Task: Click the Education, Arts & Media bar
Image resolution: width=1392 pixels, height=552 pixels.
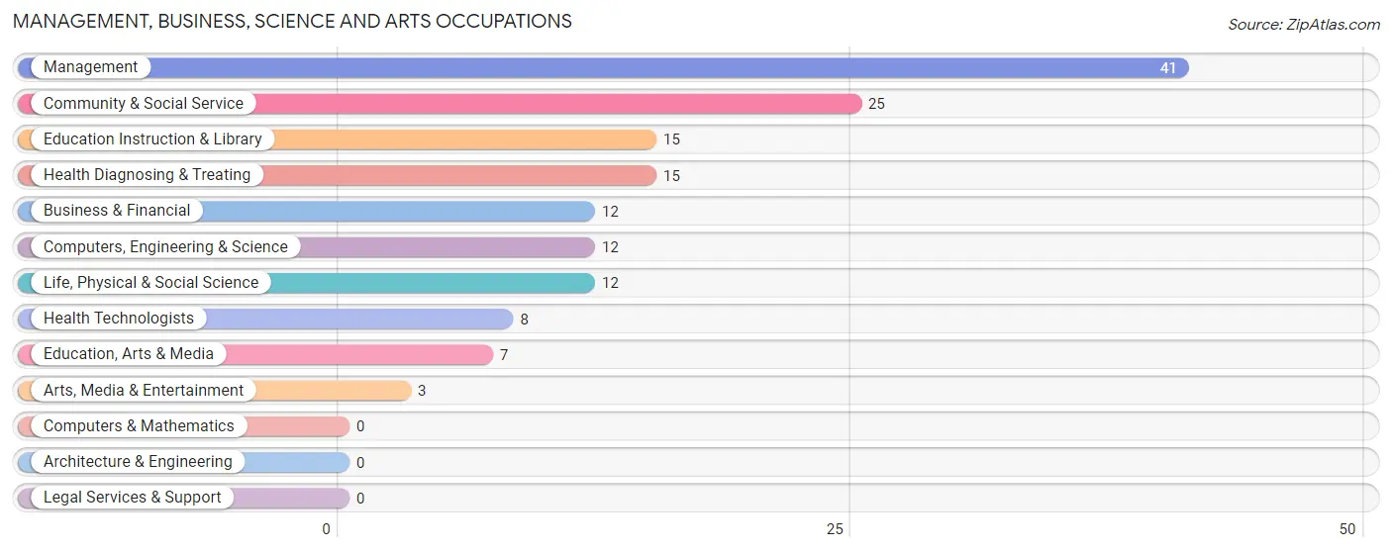Action: tap(255, 354)
